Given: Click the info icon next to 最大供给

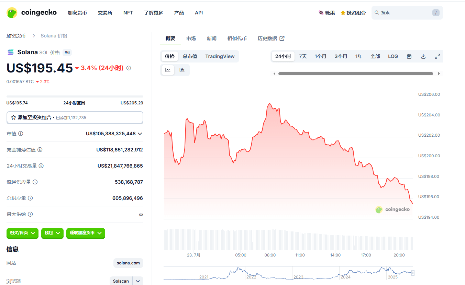Looking at the screenshot, I should coord(30,214).
